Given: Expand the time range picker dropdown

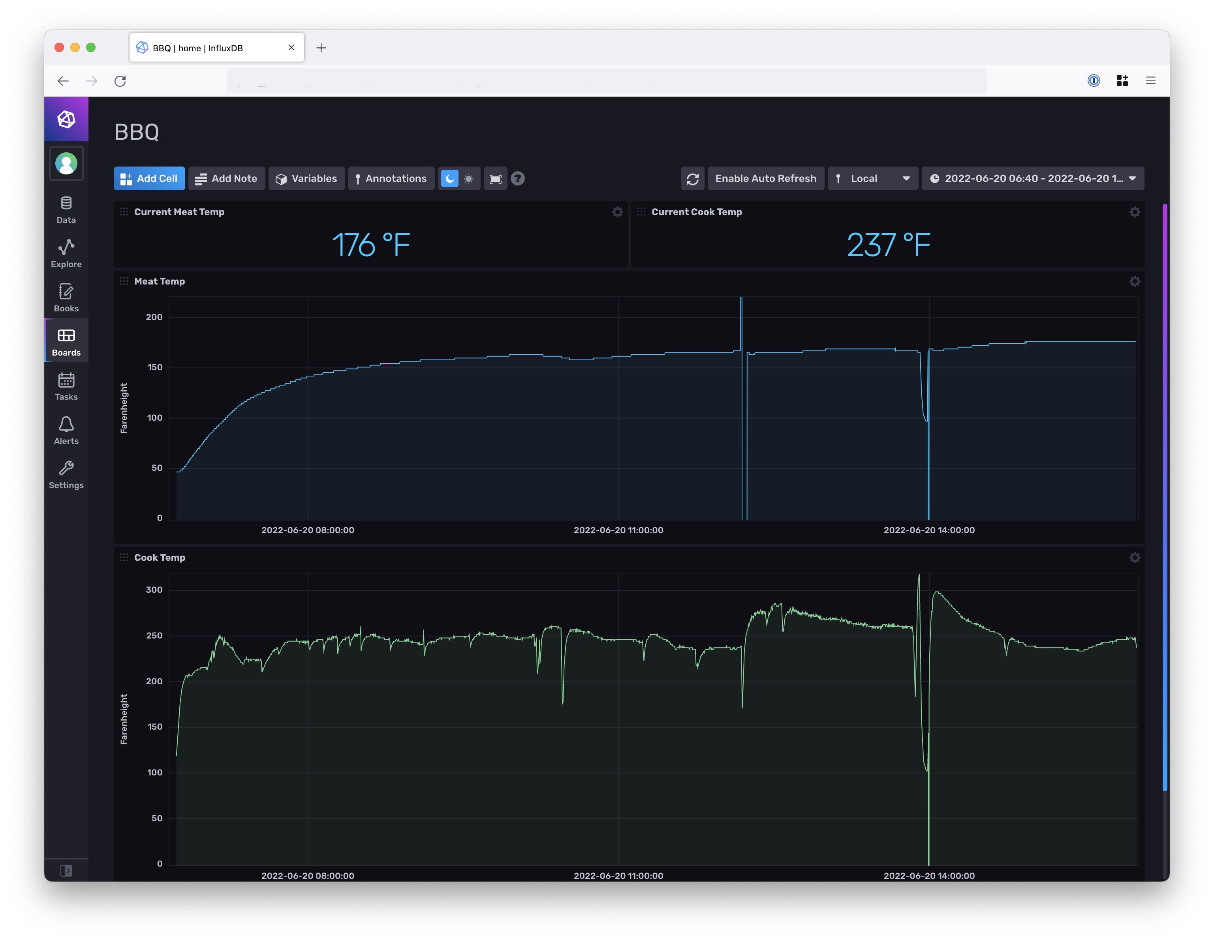Looking at the screenshot, I should click(x=1032, y=178).
